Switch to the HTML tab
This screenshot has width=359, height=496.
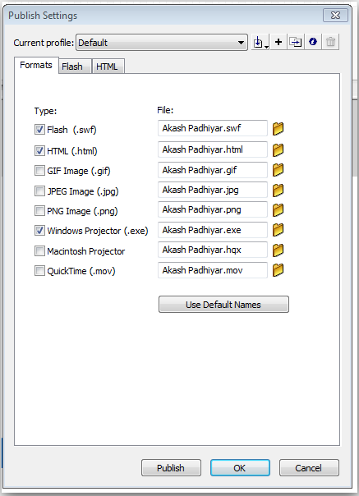pos(108,67)
